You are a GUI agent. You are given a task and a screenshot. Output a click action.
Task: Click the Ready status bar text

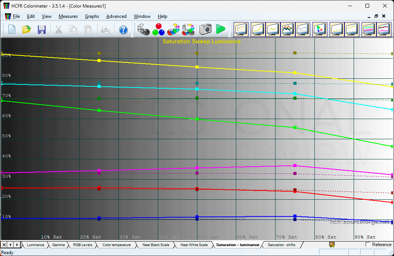pyautogui.click(x=7, y=253)
